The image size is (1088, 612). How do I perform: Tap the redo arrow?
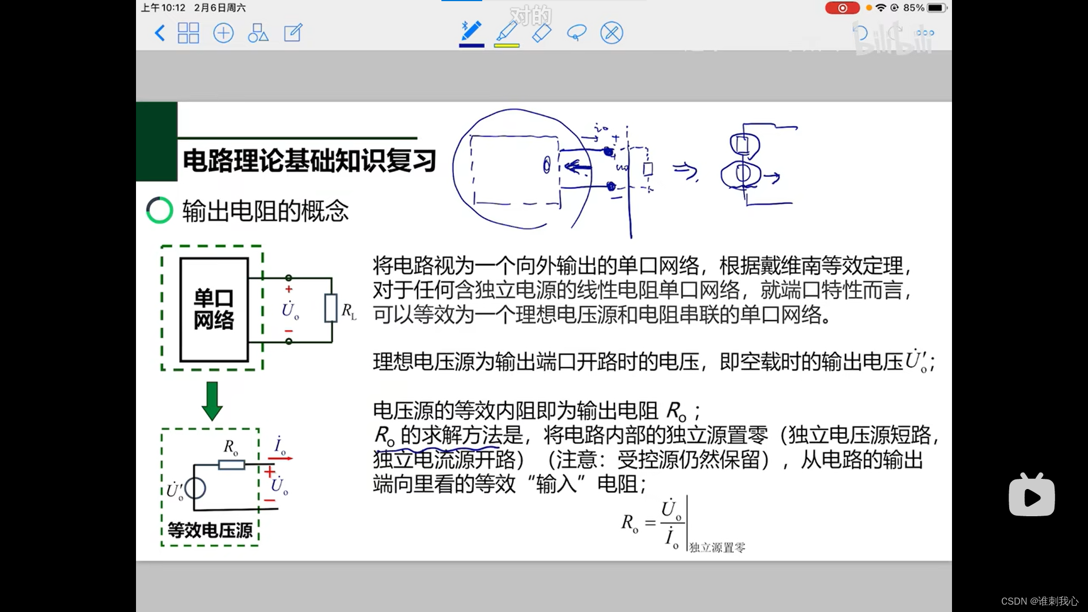coord(895,33)
